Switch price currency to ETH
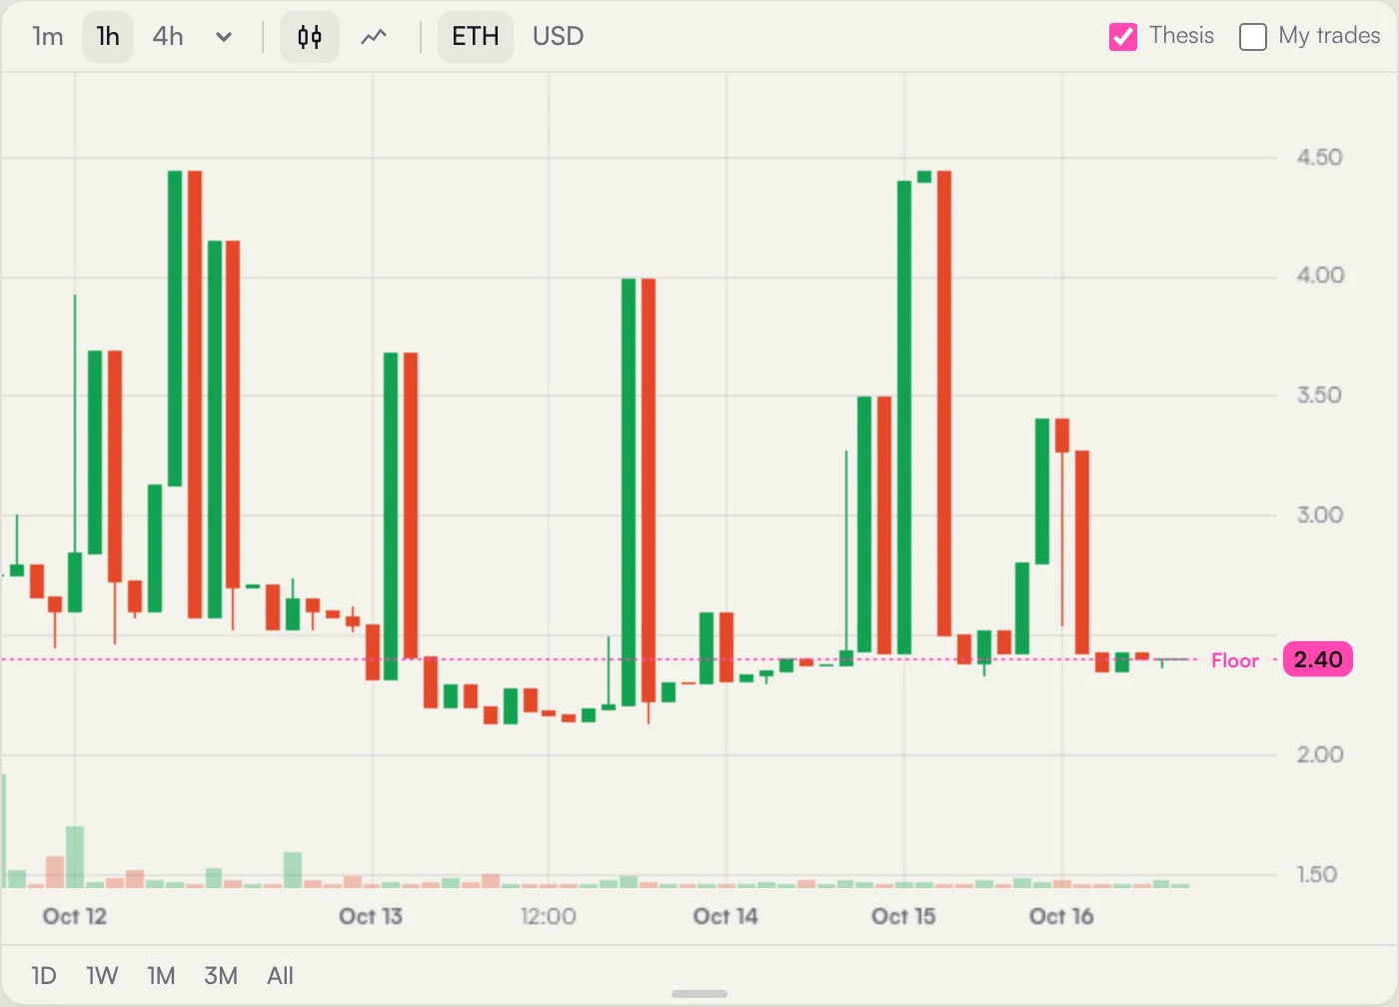This screenshot has width=1399, height=1007. (x=476, y=37)
